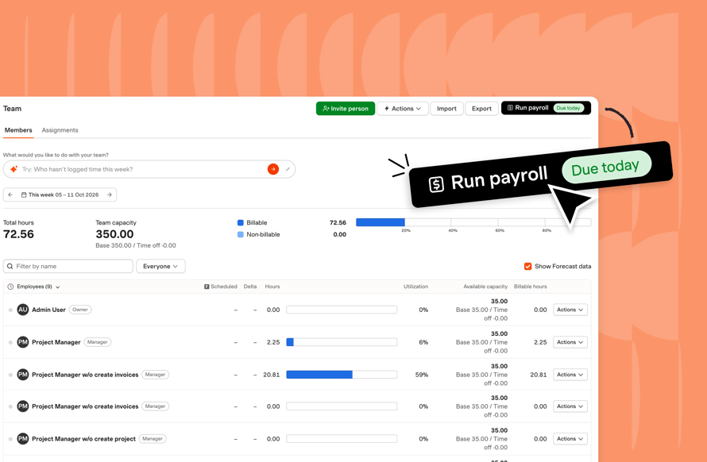
Task: Click the Project Manager w/o create project name
Action: pyautogui.click(x=84, y=438)
